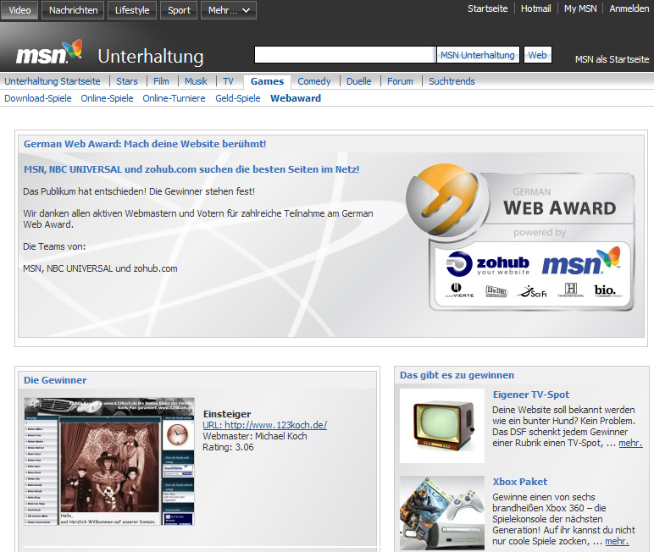Go to Startseite link at top
Screen dimensions: 654x552
[x=488, y=8]
